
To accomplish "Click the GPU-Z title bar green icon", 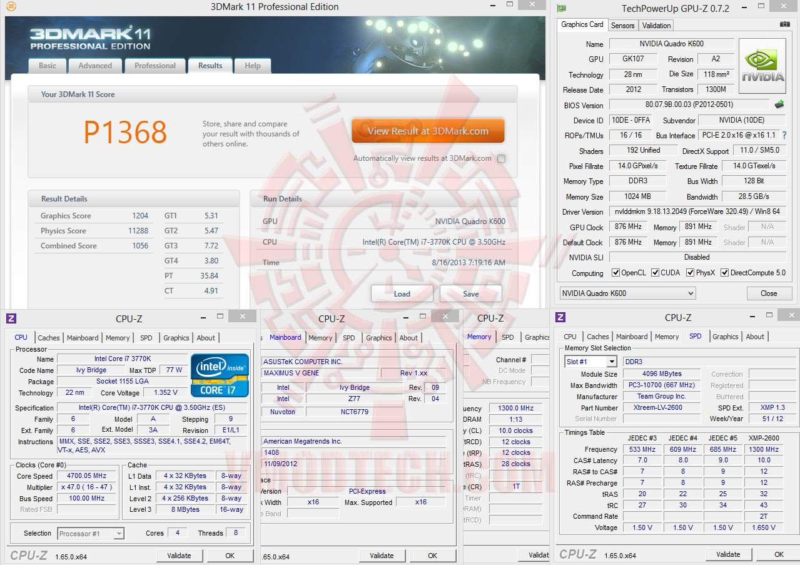I will (x=562, y=8).
